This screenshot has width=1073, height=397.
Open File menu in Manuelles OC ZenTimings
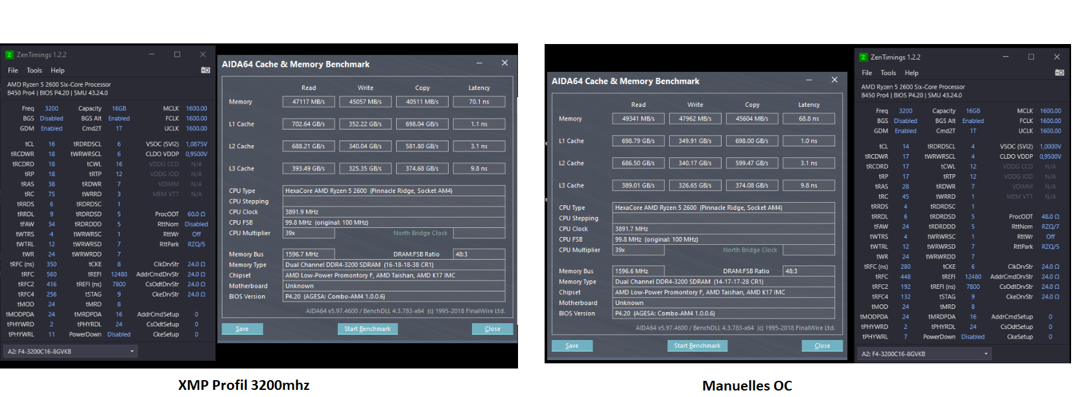pyautogui.click(x=867, y=73)
